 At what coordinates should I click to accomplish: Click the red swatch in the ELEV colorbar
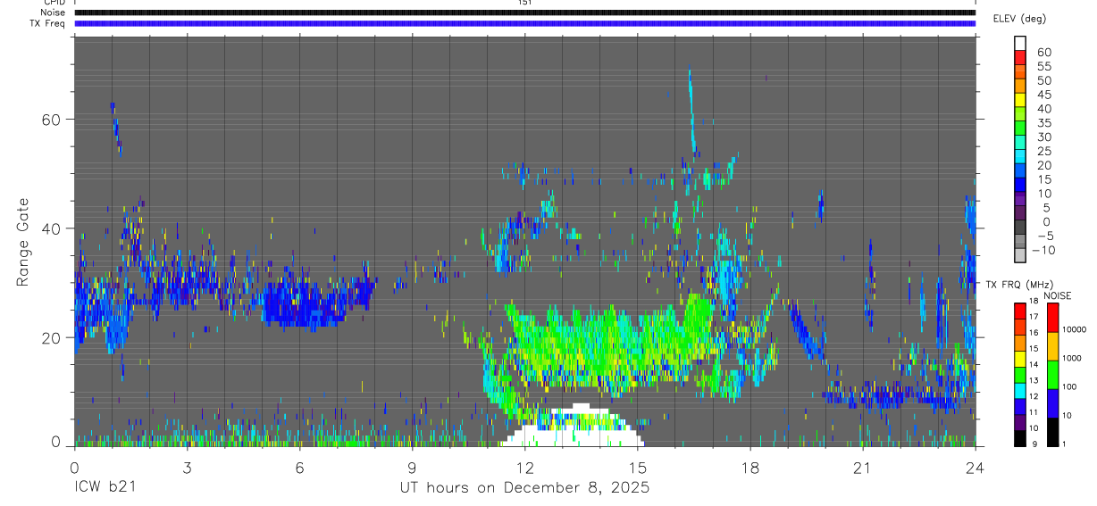(x=1020, y=57)
